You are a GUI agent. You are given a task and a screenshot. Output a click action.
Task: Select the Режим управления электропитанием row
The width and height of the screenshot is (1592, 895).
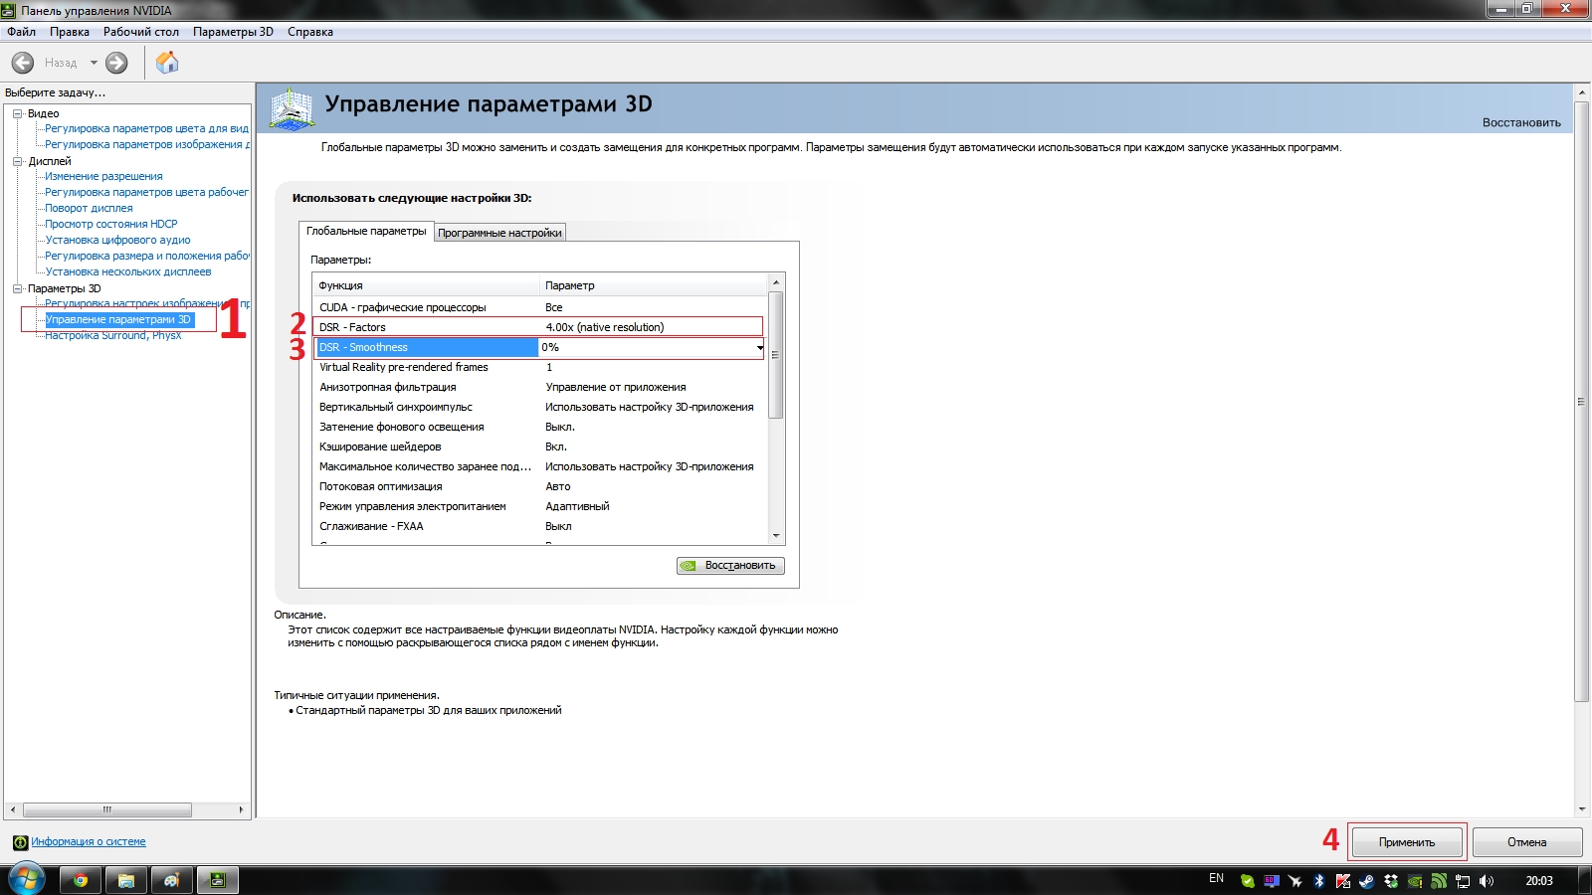(x=538, y=506)
